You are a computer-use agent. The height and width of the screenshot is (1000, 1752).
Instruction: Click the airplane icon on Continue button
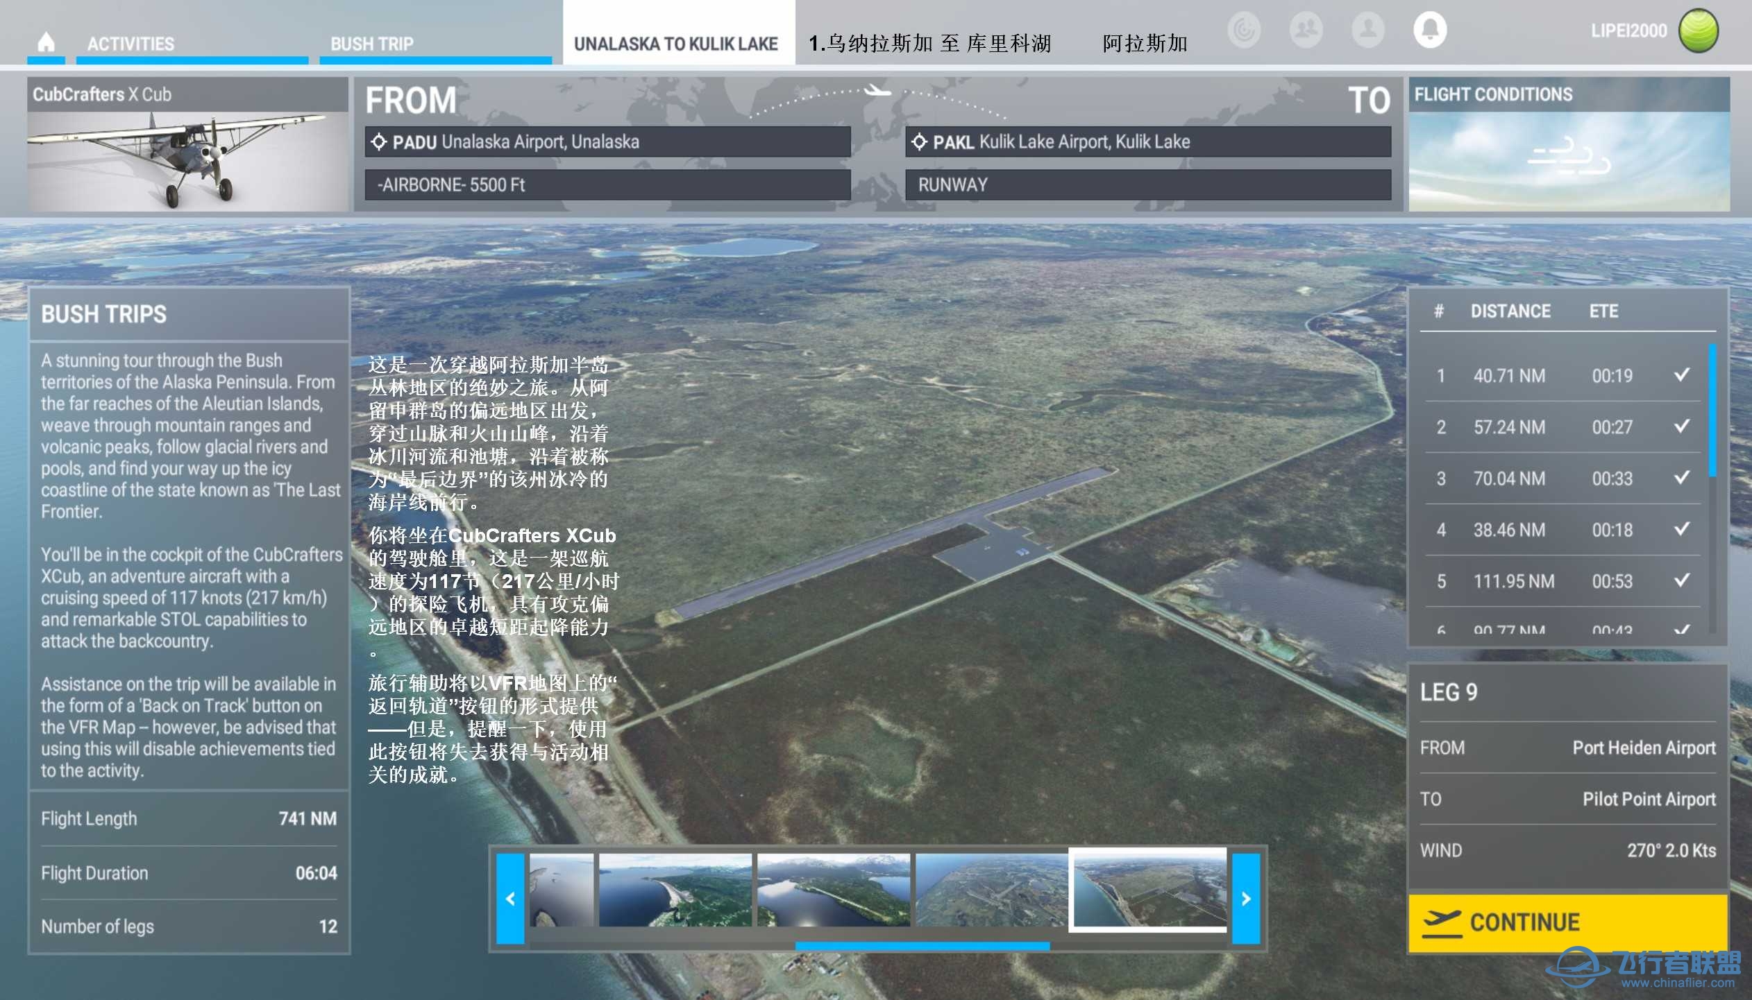pos(1442,923)
